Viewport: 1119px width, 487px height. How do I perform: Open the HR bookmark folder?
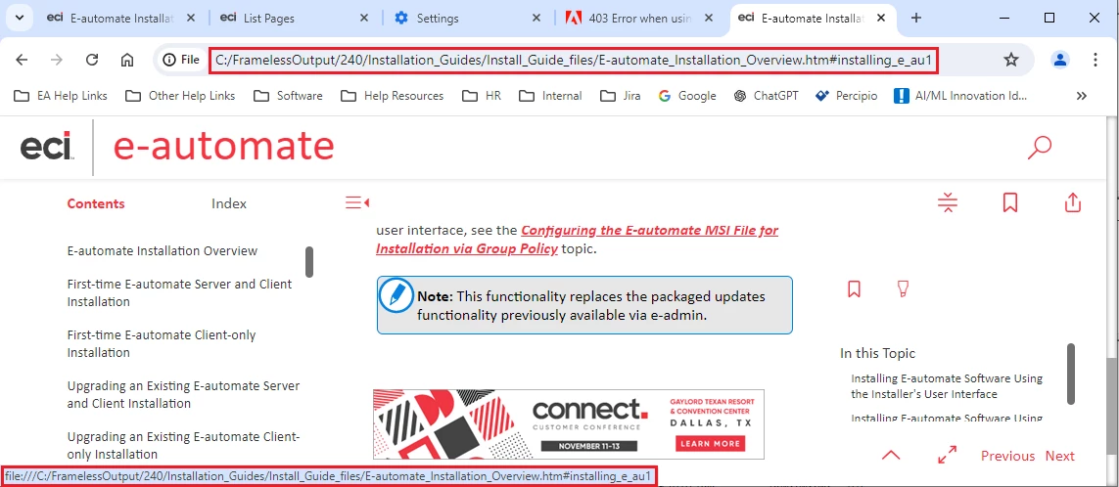click(482, 96)
